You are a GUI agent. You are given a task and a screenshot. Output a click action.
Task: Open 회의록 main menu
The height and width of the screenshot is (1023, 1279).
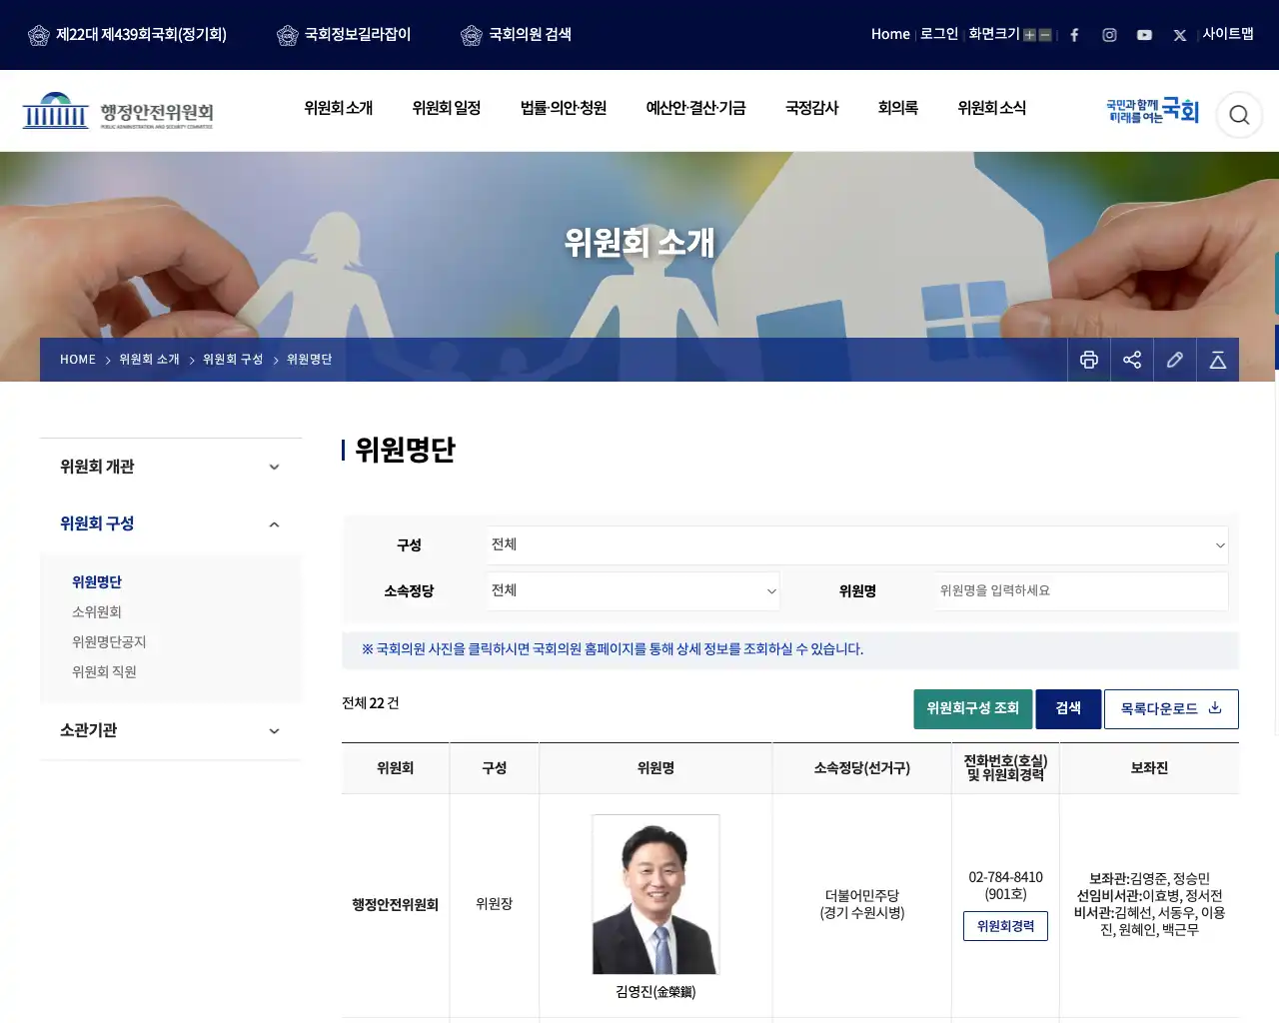click(x=898, y=108)
